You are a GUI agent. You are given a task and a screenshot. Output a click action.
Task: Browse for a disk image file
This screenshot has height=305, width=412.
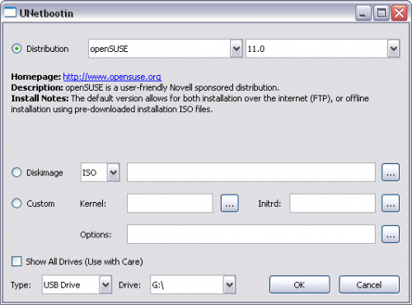click(391, 172)
